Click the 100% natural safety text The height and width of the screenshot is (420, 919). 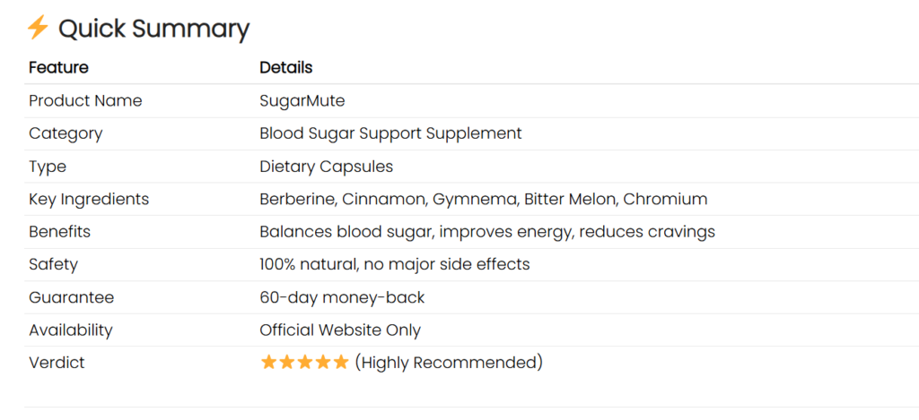[x=394, y=264]
